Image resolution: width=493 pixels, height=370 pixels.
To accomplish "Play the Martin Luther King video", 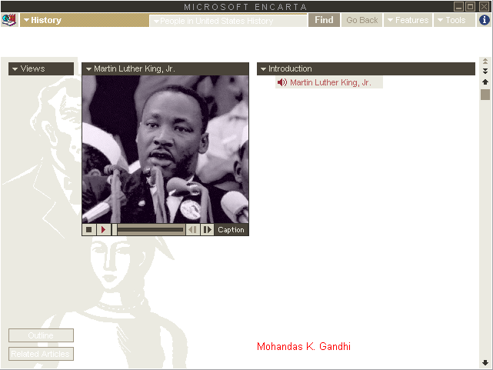I will (x=103, y=230).
